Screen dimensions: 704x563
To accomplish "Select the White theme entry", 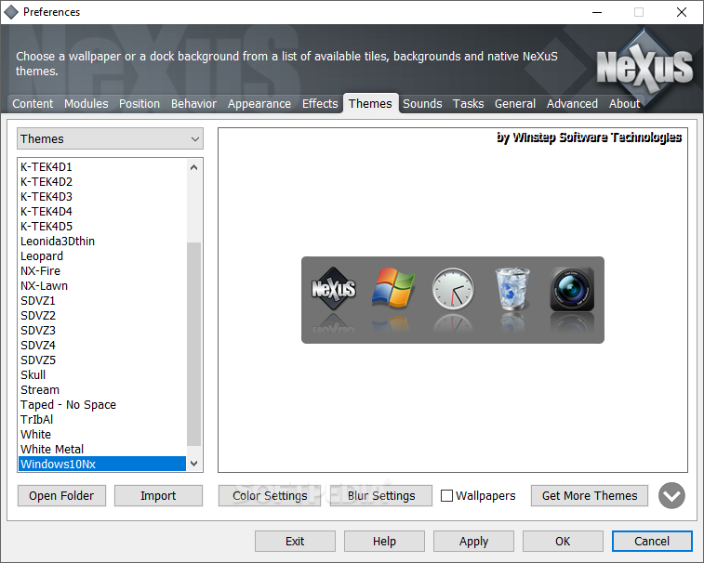I will pyautogui.click(x=102, y=434).
